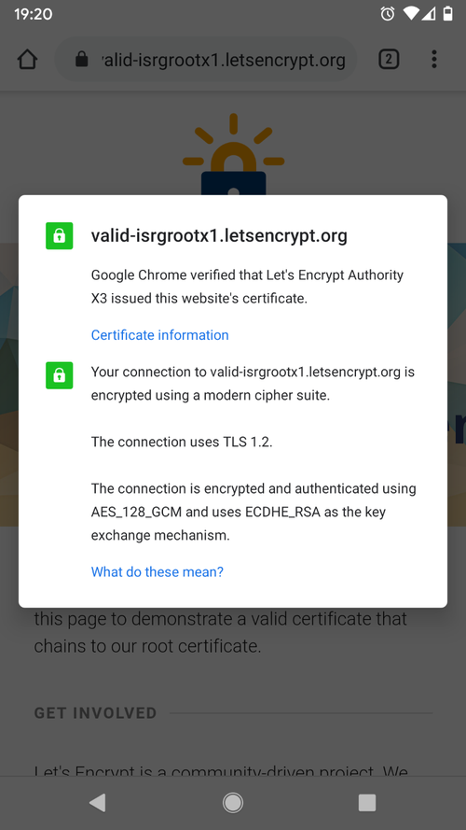Tap the padlock icon in address bar

click(x=81, y=60)
